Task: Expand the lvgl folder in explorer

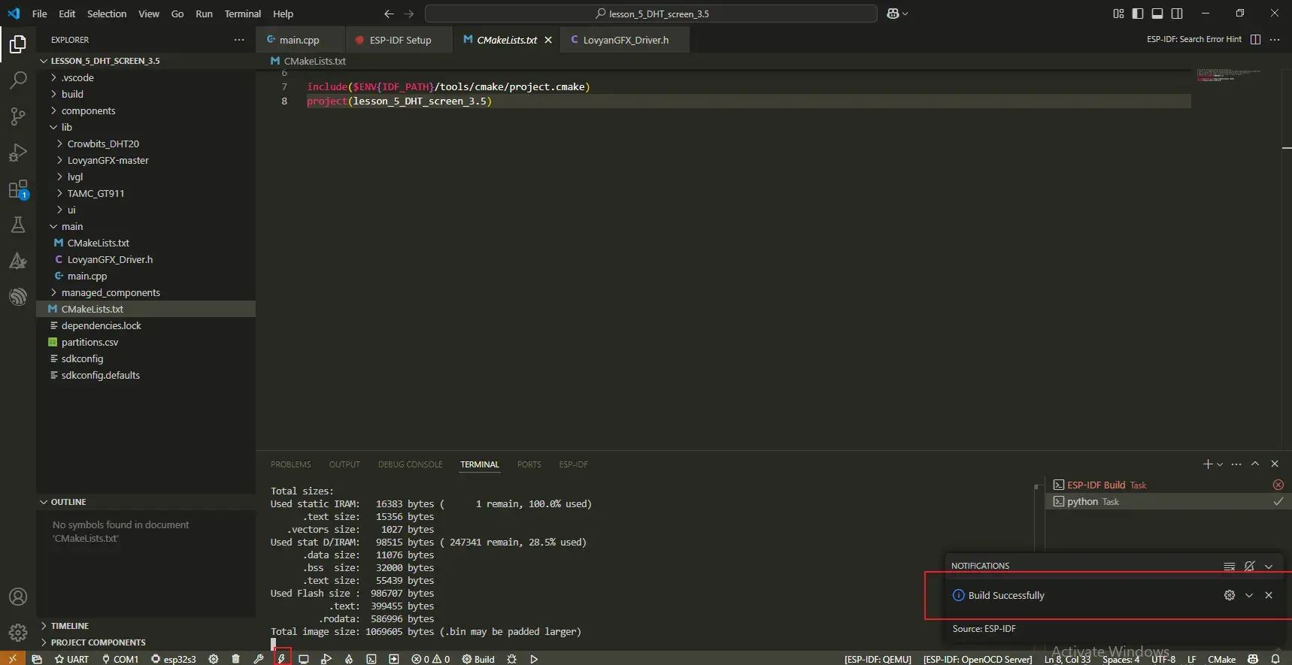Action: [x=75, y=177]
